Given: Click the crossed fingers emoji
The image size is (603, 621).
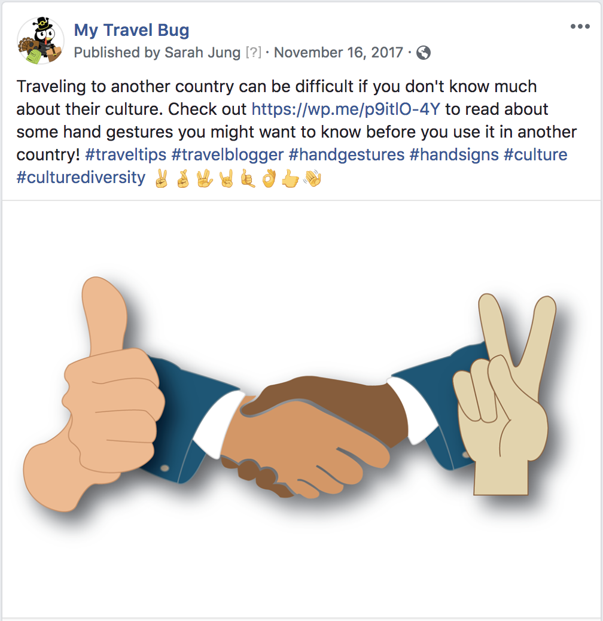Looking at the screenshot, I should point(183,178).
